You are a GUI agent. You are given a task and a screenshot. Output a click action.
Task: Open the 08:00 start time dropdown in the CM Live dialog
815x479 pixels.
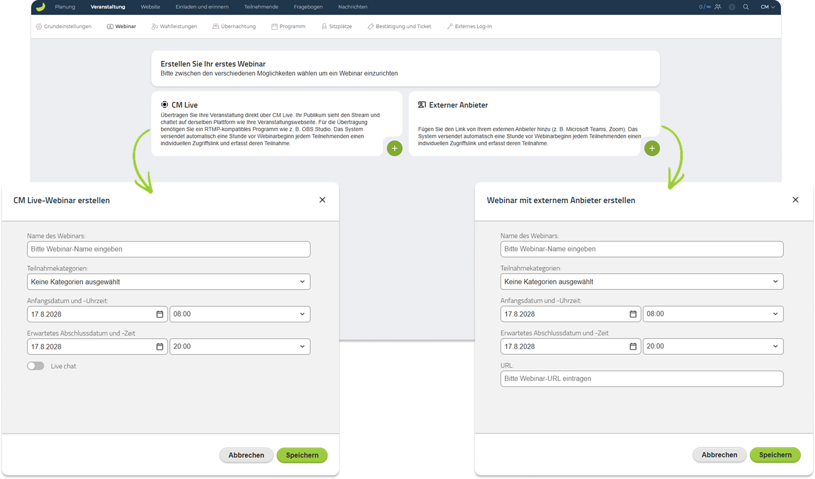(240, 314)
